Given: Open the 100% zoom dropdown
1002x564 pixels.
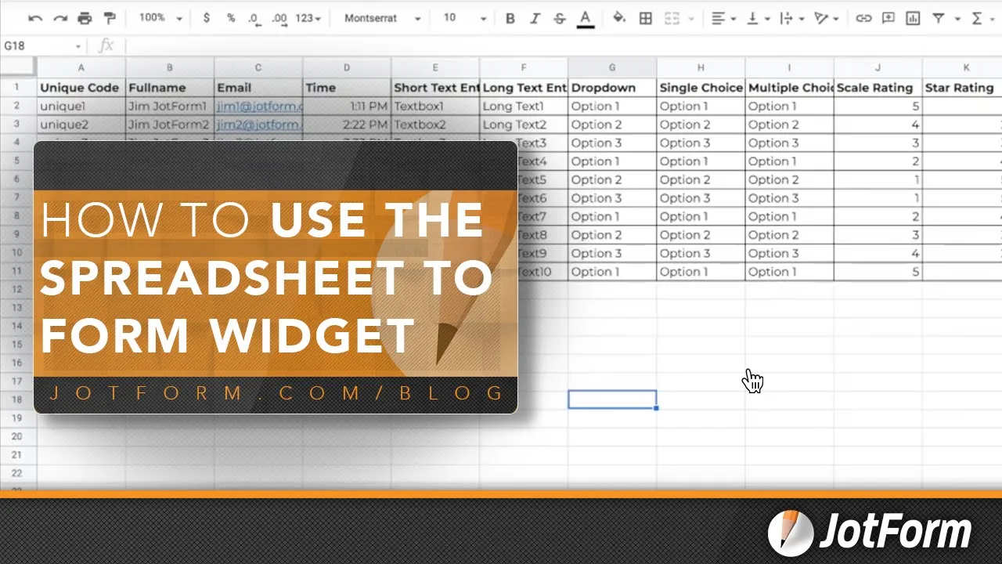Looking at the screenshot, I should point(160,18).
